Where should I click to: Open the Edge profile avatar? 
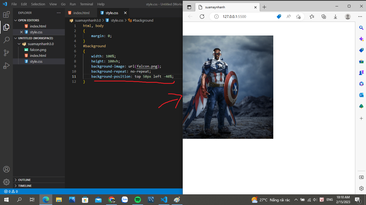click(348, 17)
